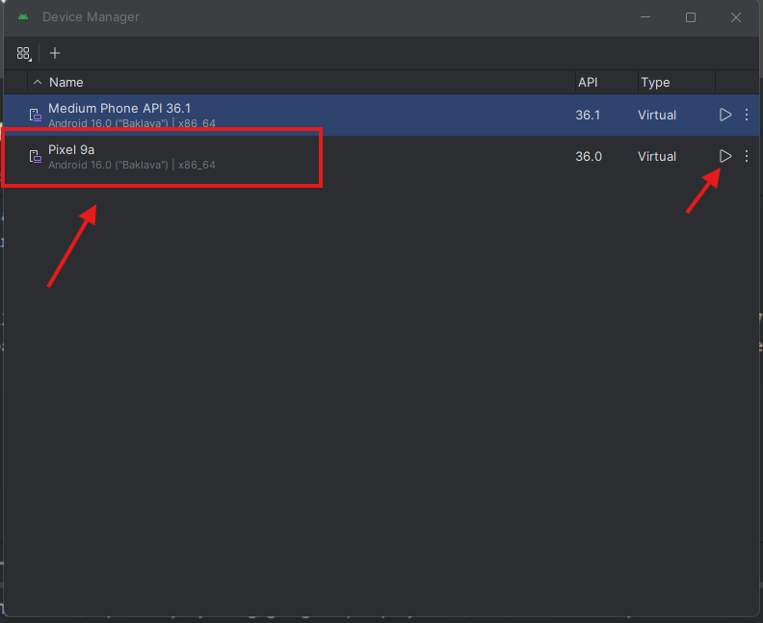Select the Medium Phone API 36.1 name text
This screenshot has width=763, height=623.
point(119,108)
